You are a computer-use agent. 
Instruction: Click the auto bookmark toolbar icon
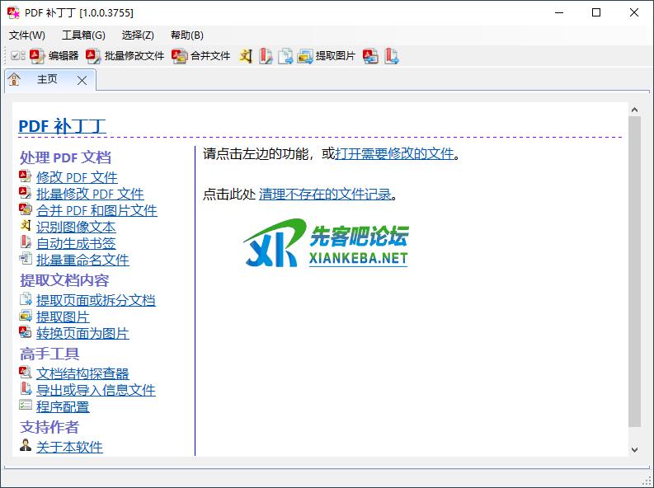click(266, 56)
